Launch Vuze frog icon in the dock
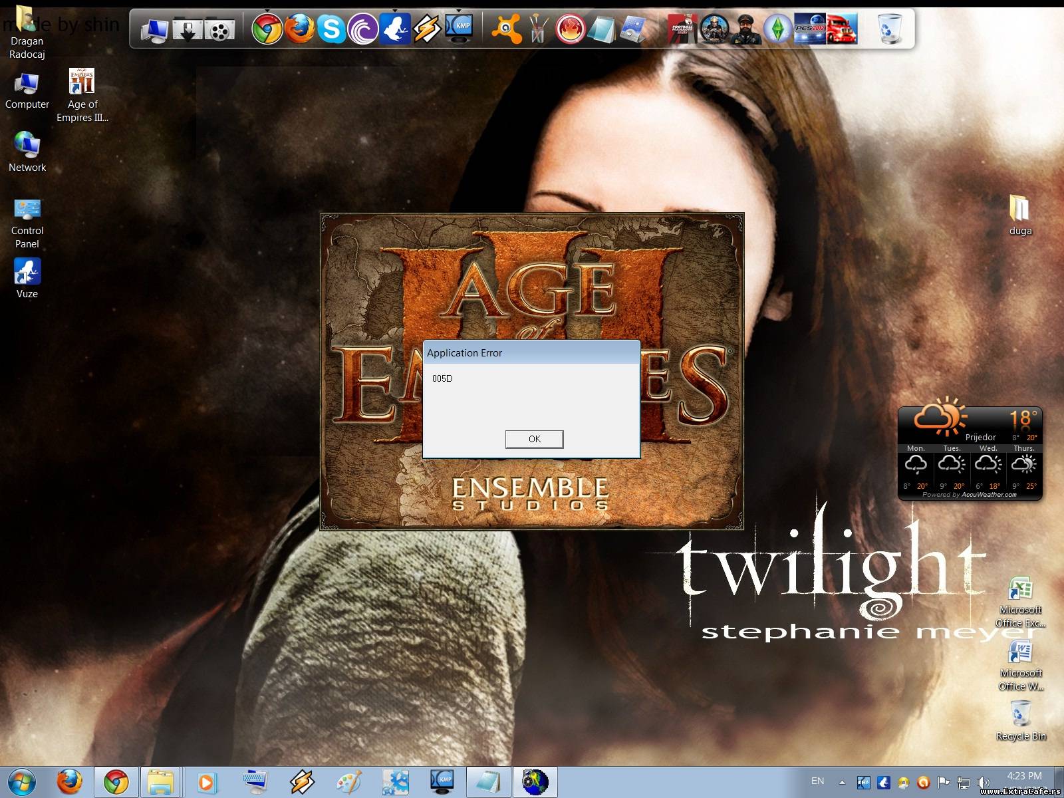Image resolution: width=1064 pixels, height=798 pixels. (x=395, y=29)
